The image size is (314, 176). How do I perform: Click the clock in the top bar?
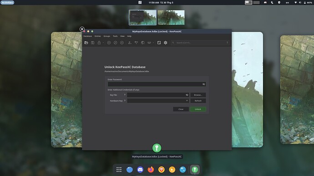[x=161, y=3]
